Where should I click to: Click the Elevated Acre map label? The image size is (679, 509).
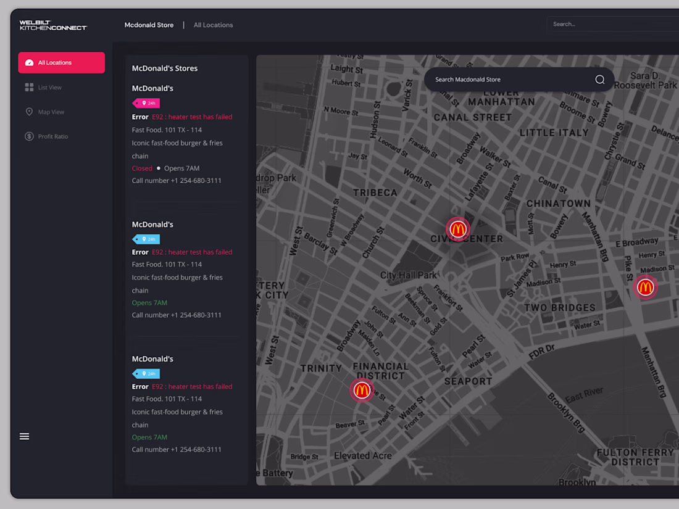coord(363,456)
